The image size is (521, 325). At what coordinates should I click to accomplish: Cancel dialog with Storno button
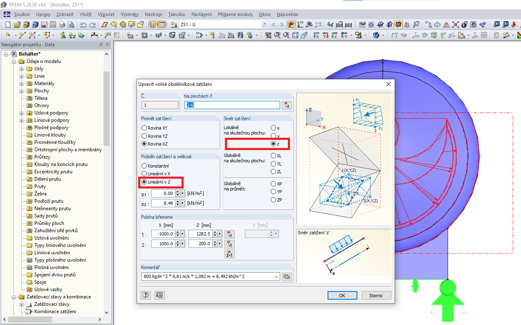coord(376,295)
